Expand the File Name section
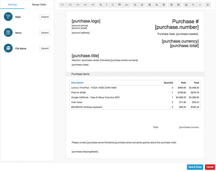The image size is (216, 171). click(45, 49)
